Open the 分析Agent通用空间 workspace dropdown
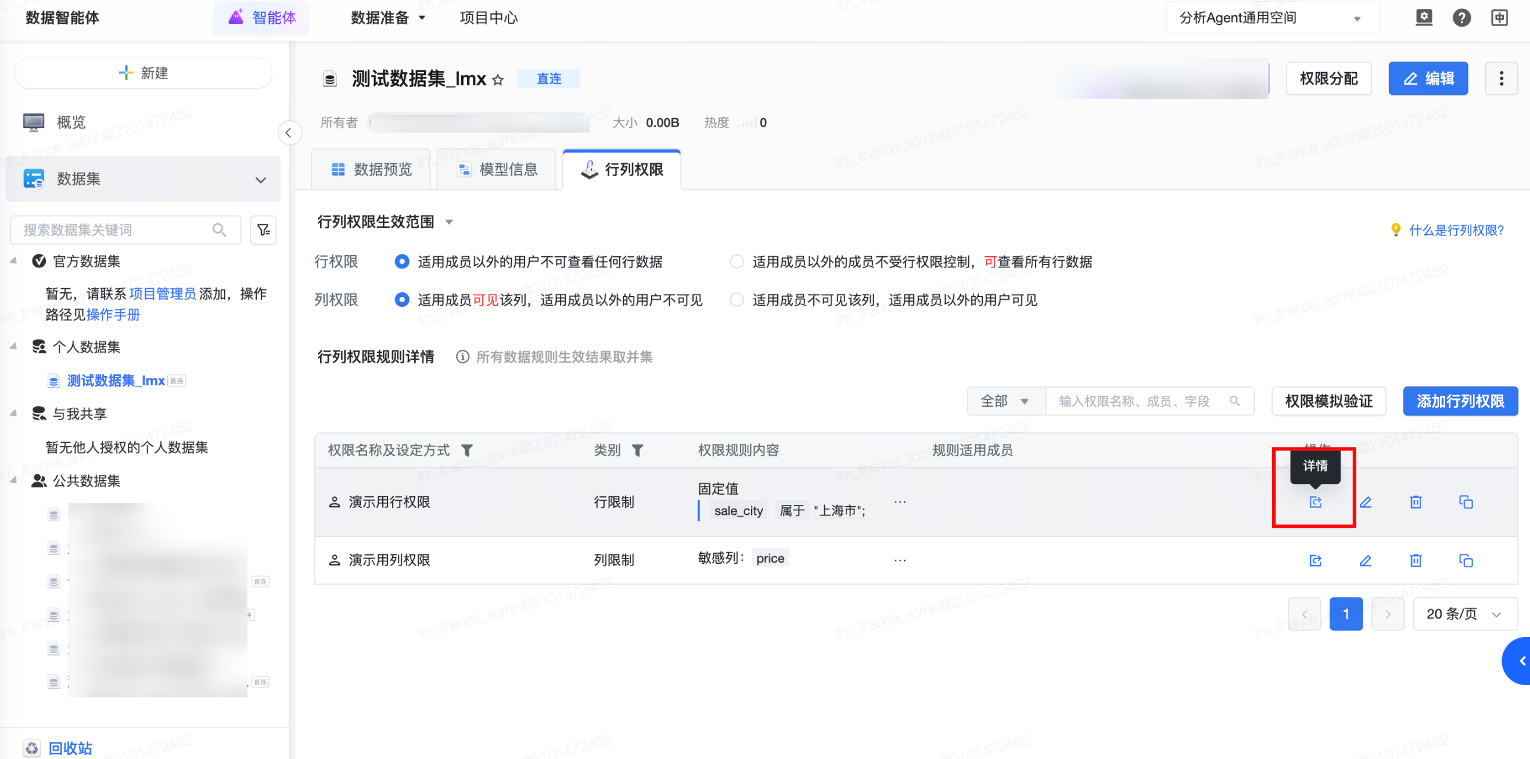This screenshot has height=759, width=1530. (x=1271, y=18)
